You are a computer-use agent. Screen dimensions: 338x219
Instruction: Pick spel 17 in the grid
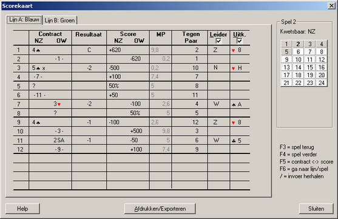click(x=286, y=75)
